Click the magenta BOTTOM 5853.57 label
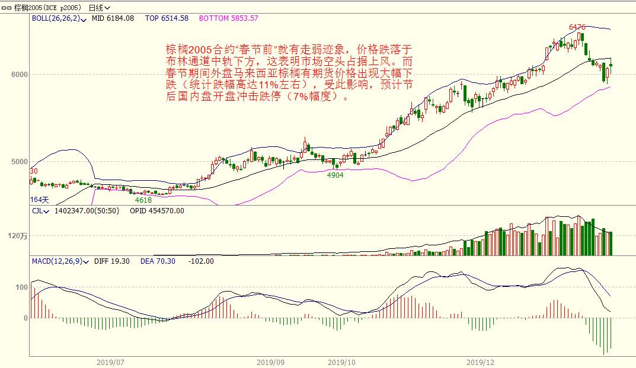The image size is (636, 368). (228, 18)
